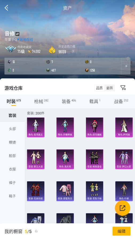Screen dimensions: 135x239
Task: Tap the bronze coin icon showing 1256
Action: [x=87, y=70]
